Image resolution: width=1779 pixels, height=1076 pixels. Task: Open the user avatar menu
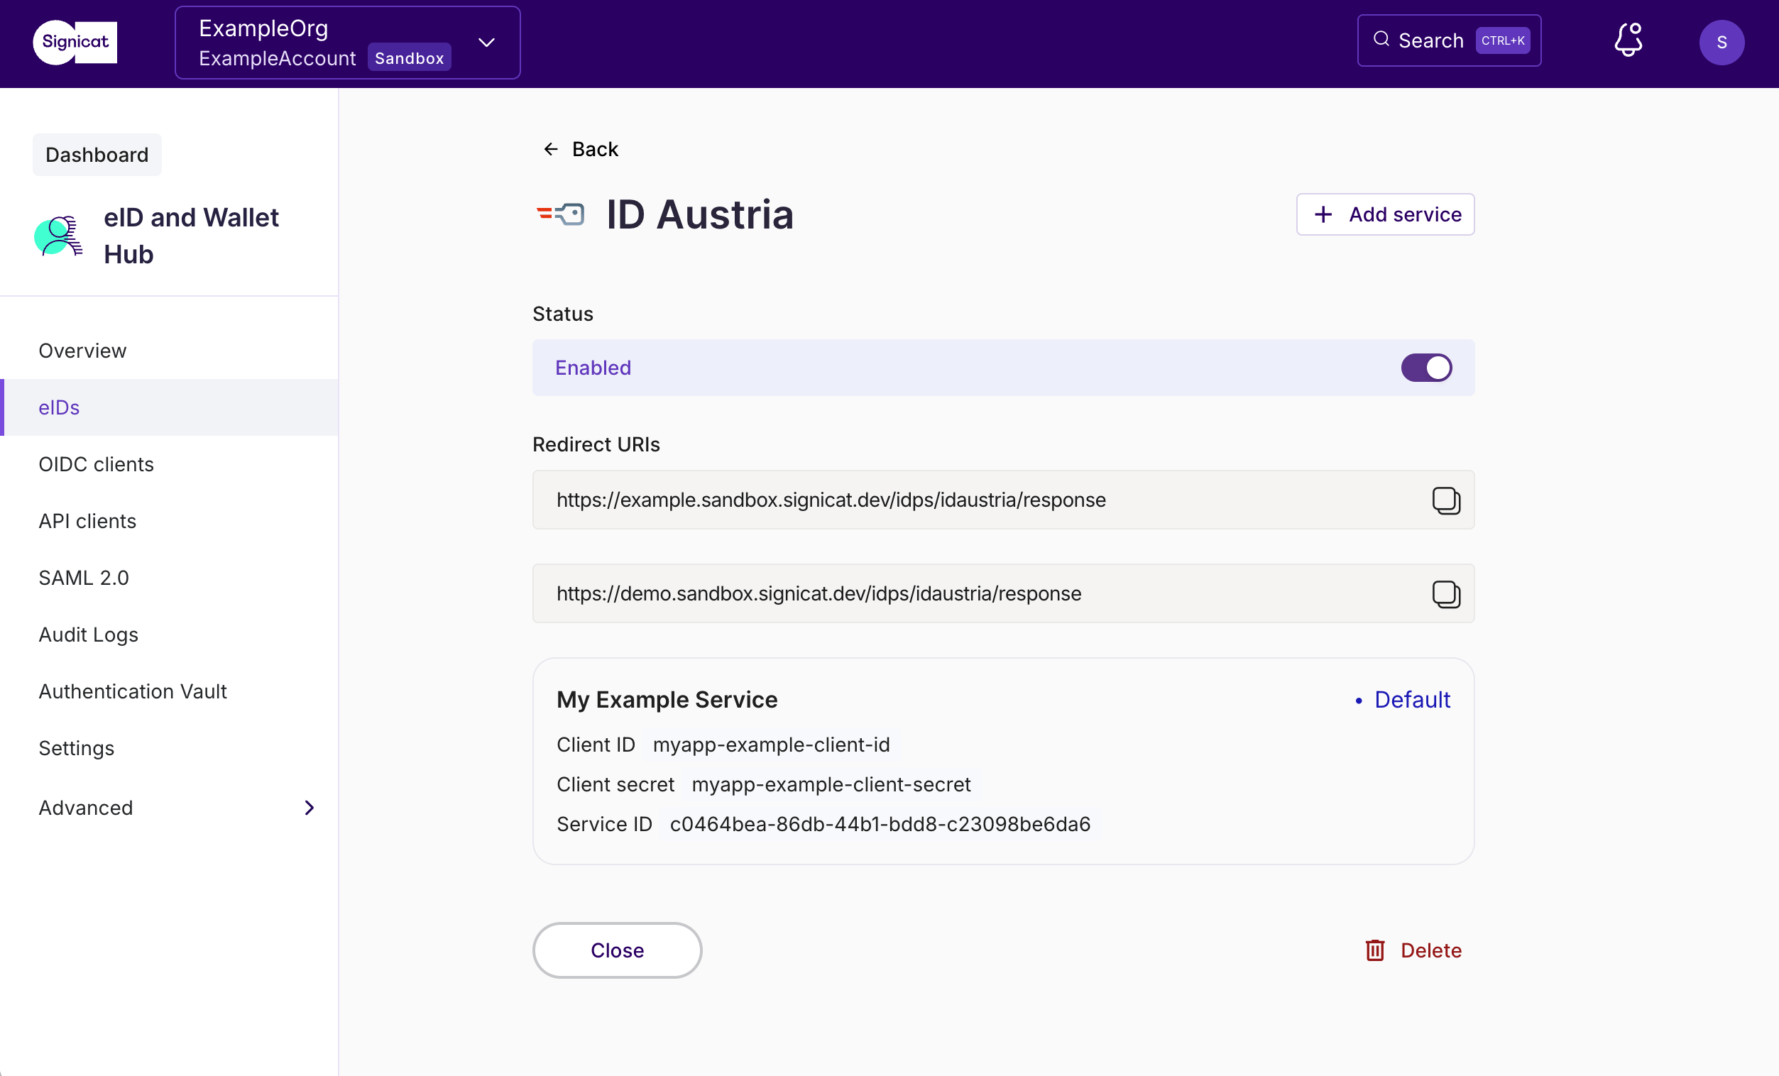[1721, 43]
